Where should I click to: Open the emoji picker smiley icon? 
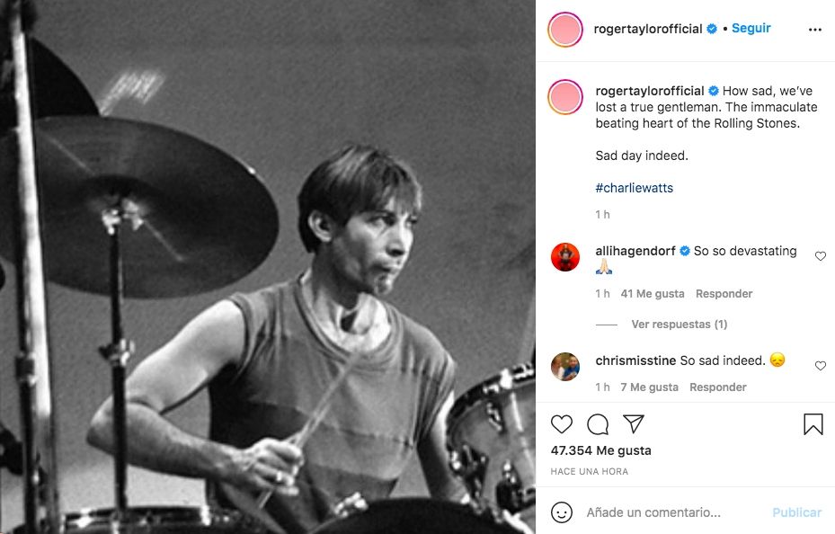[562, 512]
